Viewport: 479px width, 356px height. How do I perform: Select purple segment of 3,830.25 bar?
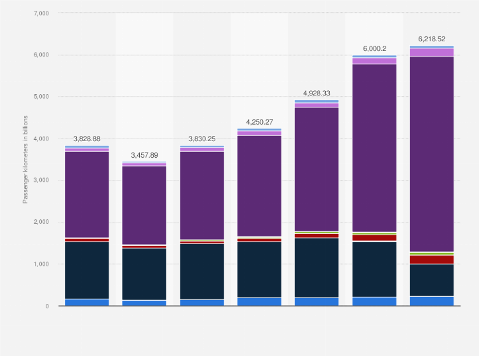[202, 196]
